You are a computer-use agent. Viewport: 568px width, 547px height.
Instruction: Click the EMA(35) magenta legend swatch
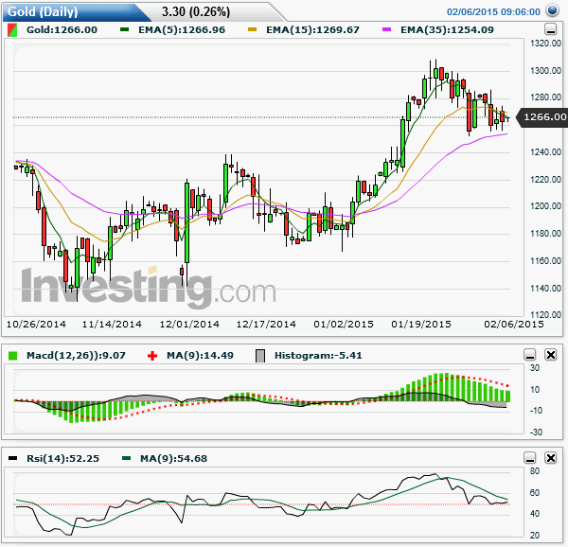[x=386, y=29]
